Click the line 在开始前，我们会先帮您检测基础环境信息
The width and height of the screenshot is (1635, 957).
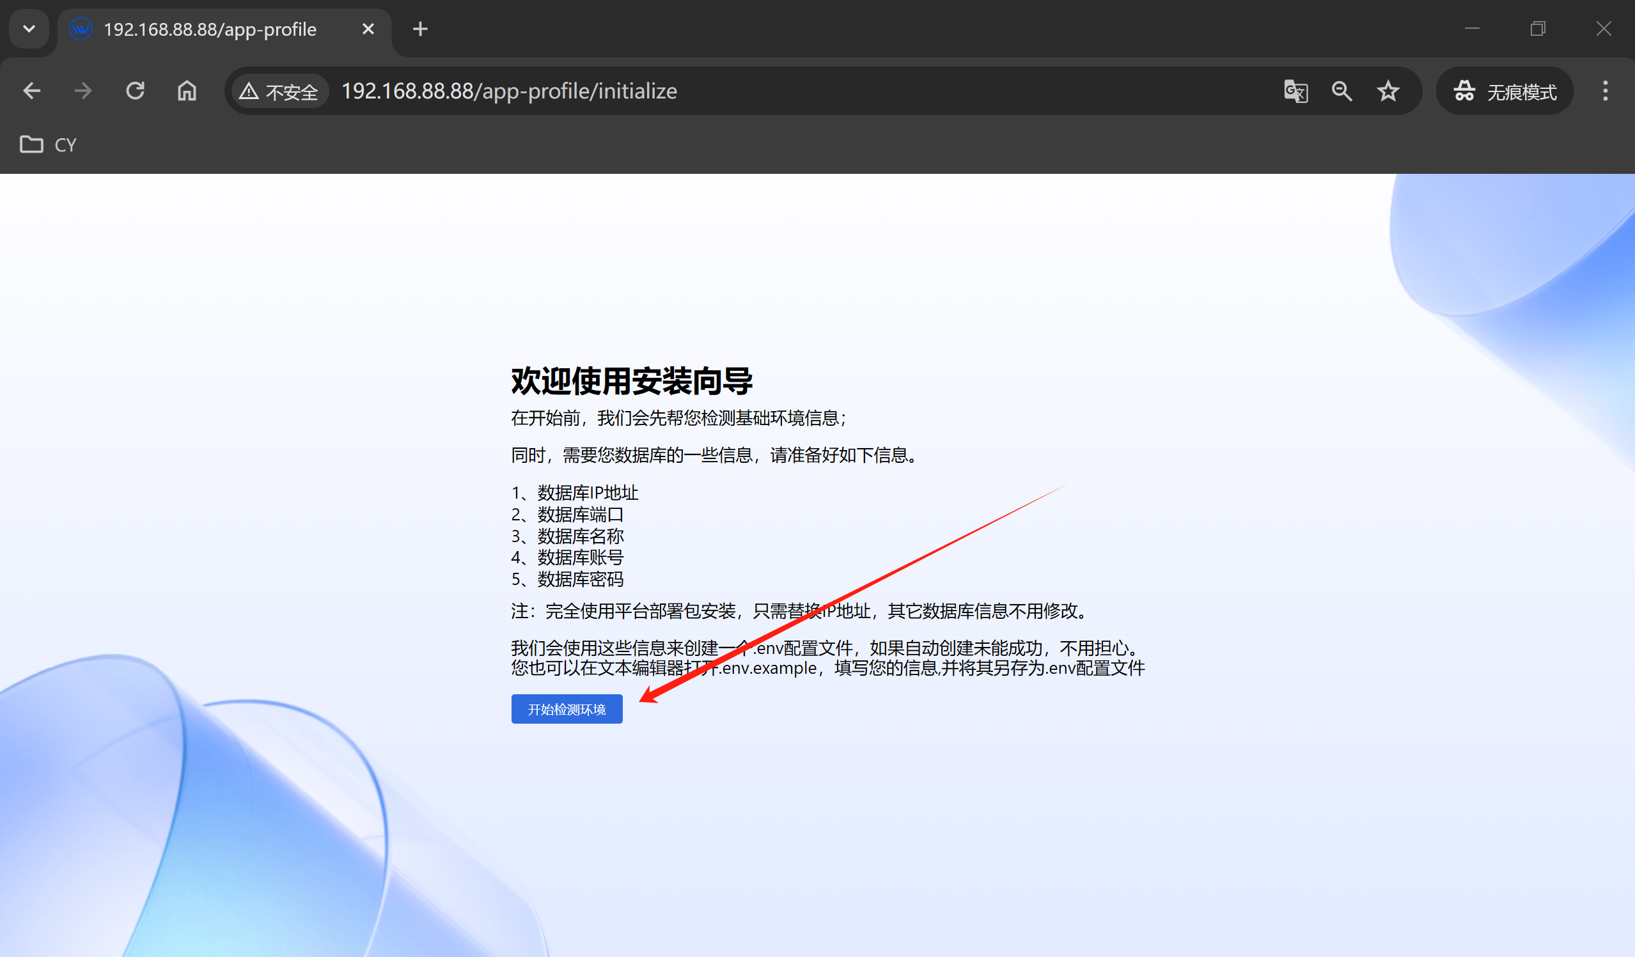coord(679,419)
